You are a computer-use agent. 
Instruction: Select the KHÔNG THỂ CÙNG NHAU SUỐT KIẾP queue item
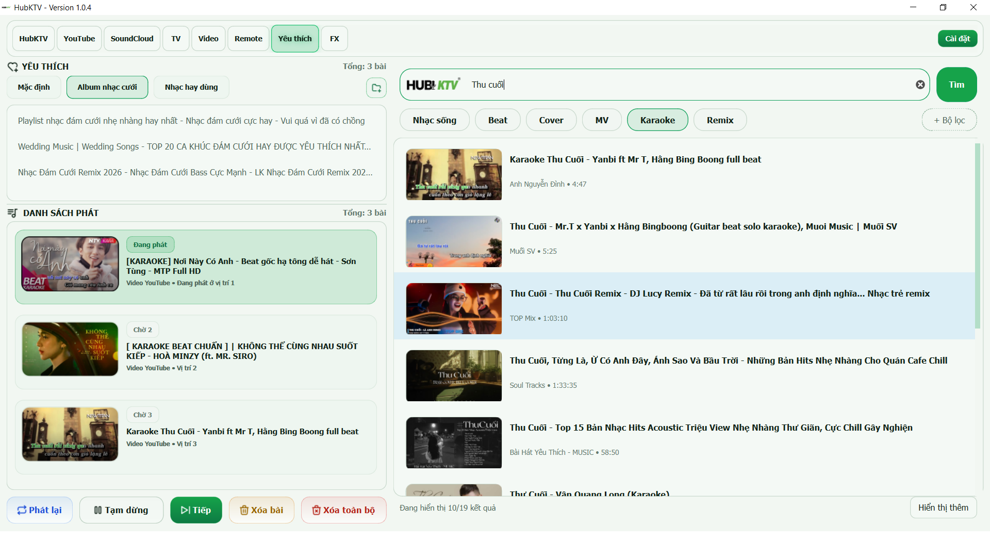(196, 352)
